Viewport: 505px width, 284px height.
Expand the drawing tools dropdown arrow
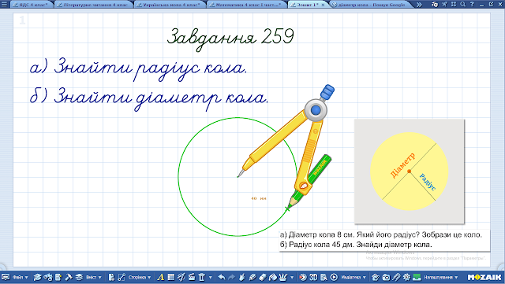click(292, 277)
